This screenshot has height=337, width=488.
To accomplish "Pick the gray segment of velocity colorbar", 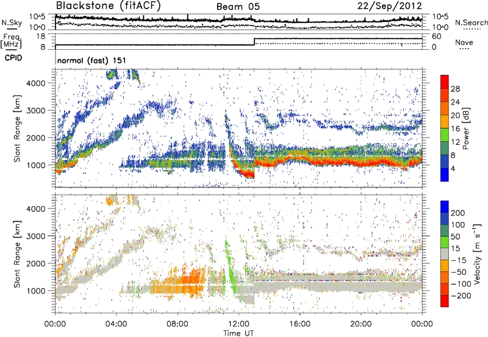I will coord(445,254).
